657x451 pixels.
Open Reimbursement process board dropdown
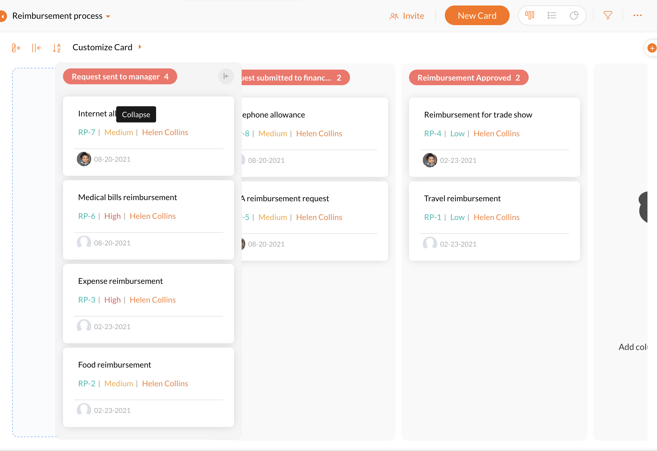point(108,16)
